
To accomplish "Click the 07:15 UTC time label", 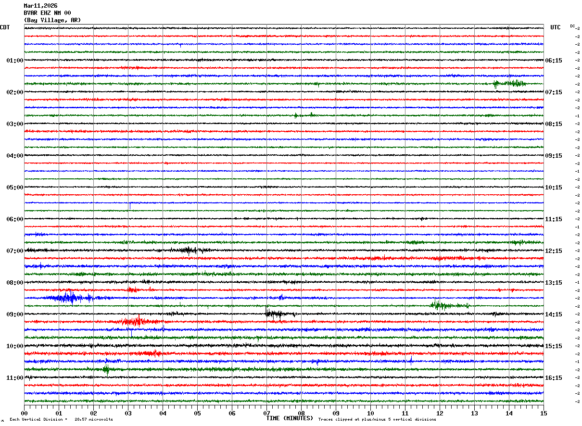I will point(554,92).
